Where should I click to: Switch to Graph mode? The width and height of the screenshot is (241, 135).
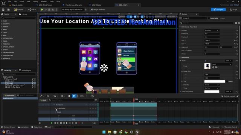coord(233,10)
